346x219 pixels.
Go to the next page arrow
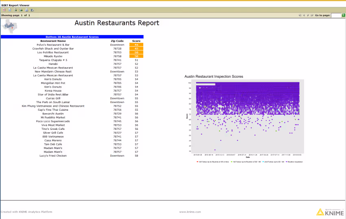(x=308, y=15)
